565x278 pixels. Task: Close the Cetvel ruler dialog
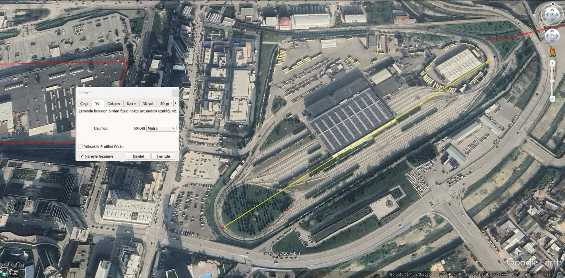pyautogui.click(x=175, y=93)
